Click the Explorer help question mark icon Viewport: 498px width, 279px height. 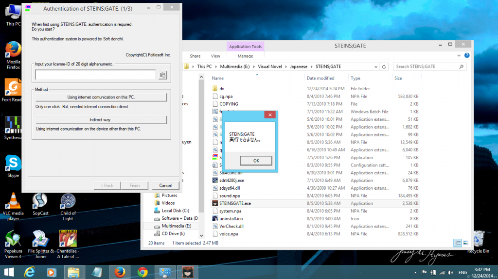(x=467, y=55)
